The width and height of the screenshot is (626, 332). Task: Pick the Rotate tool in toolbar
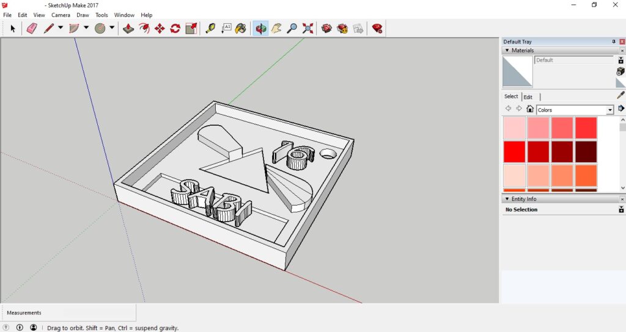175,28
